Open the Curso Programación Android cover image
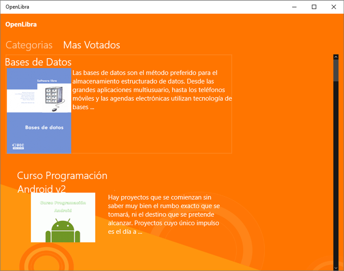The height and width of the screenshot is (271, 344). (63, 217)
